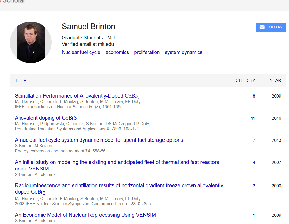Open the economics interest tag
Viewport: 289px width, 224px height.
coord(117,52)
